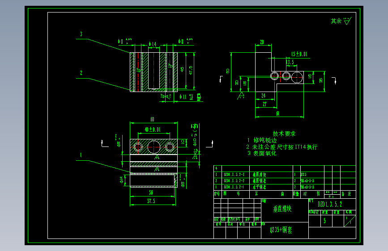Click the '序号' column header
The width and height of the screenshot is (388, 251).
(x=217, y=194)
